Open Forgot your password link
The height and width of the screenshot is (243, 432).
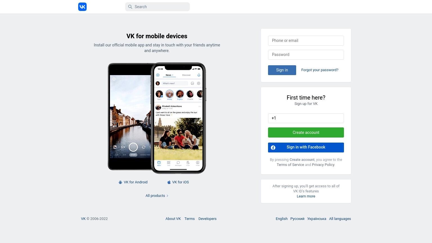(x=320, y=70)
